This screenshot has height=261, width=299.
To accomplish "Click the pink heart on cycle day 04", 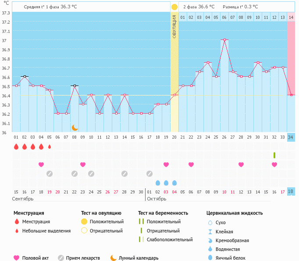I will 41,164.
